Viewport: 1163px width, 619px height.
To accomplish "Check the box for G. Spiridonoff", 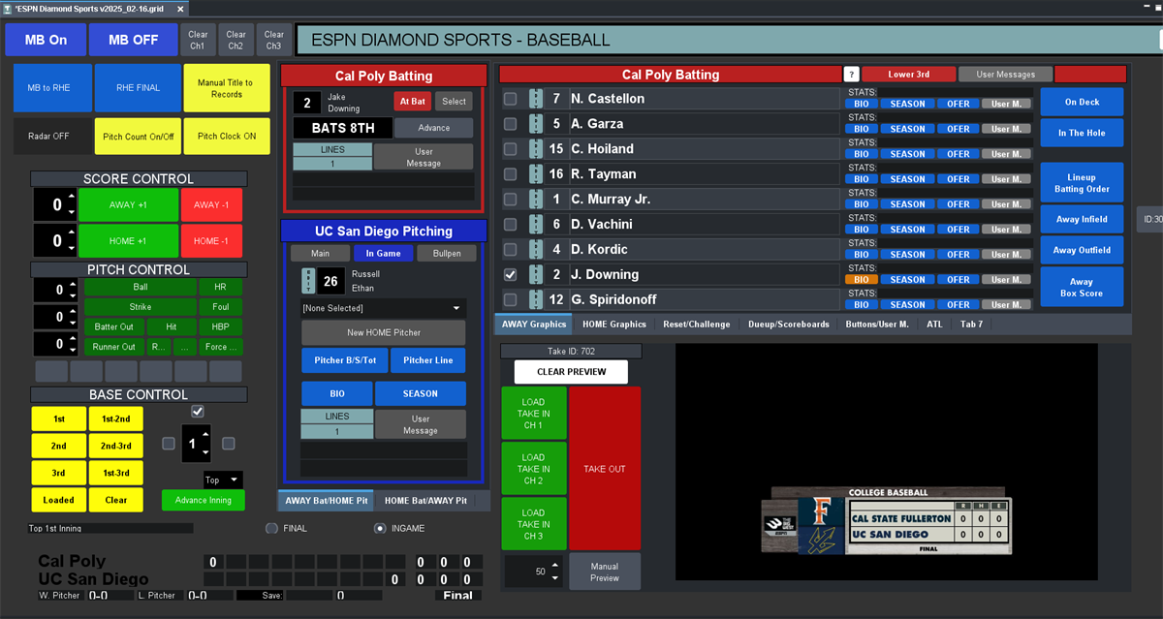I will 510,300.
